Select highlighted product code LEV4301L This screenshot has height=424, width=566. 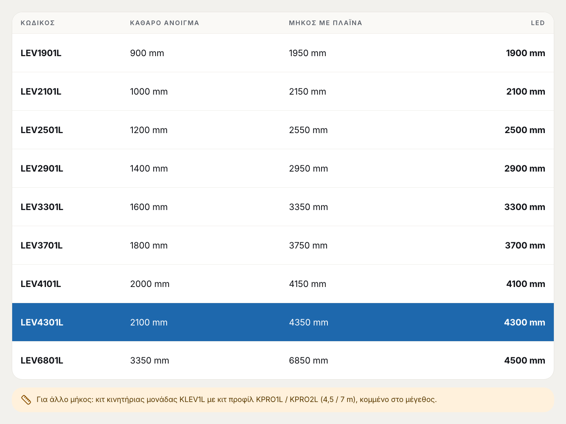pyautogui.click(x=42, y=322)
